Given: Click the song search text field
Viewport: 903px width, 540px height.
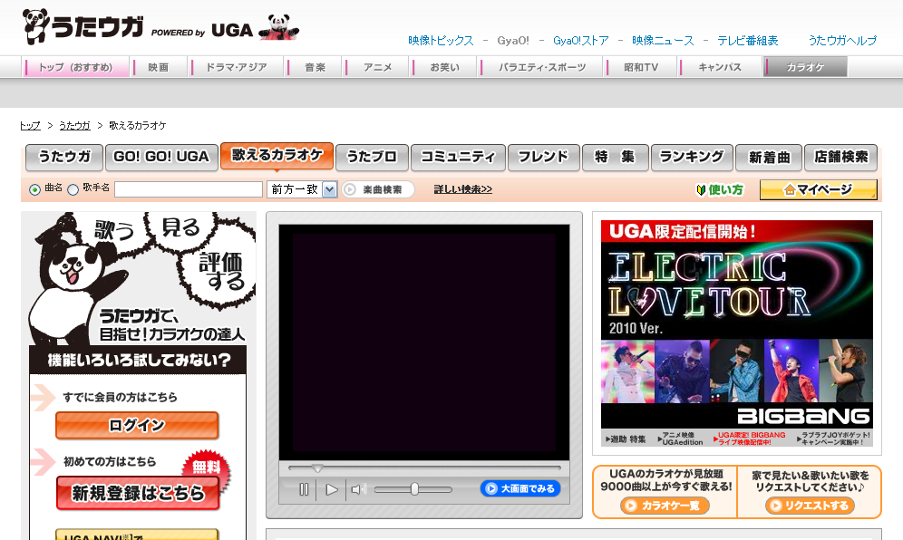Looking at the screenshot, I should pyautogui.click(x=188, y=189).
